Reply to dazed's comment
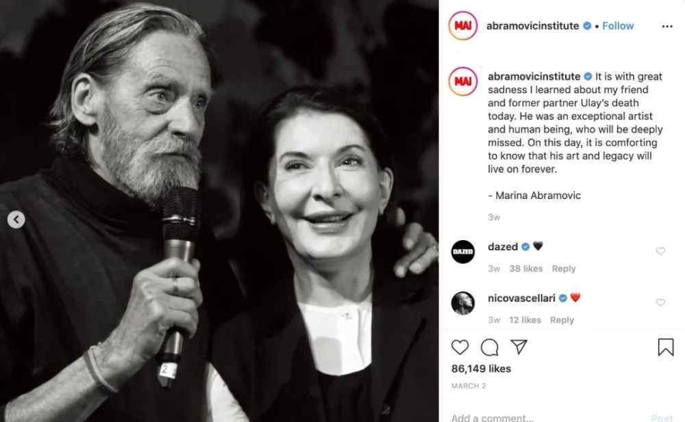 pyautogui.click(x=564, y=269)
